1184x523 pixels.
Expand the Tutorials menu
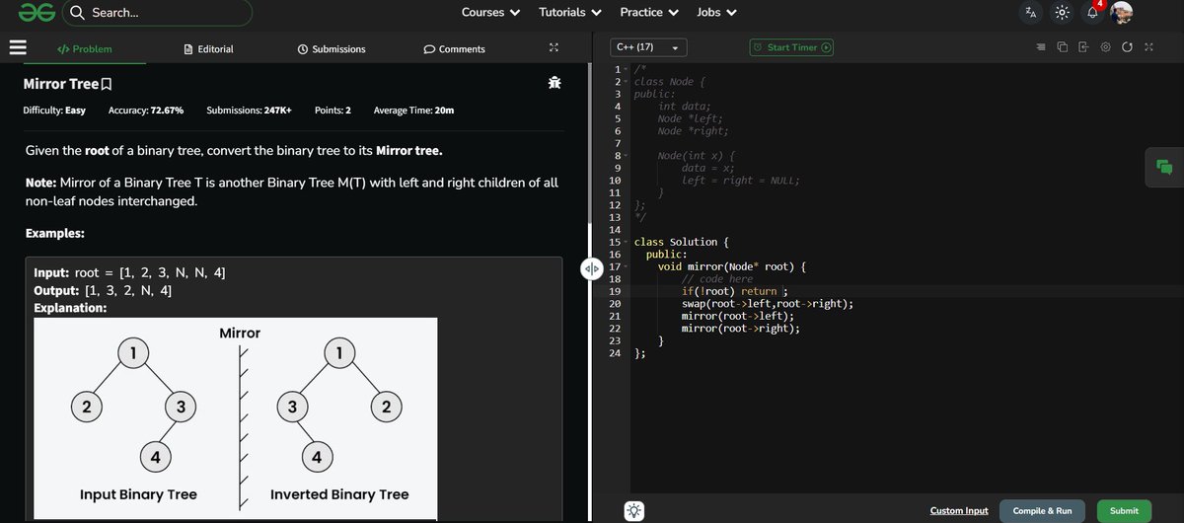click(569, 13)
